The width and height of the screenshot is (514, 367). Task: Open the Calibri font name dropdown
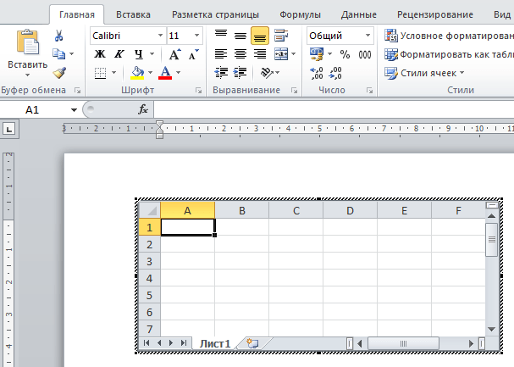tap(160, 36)
